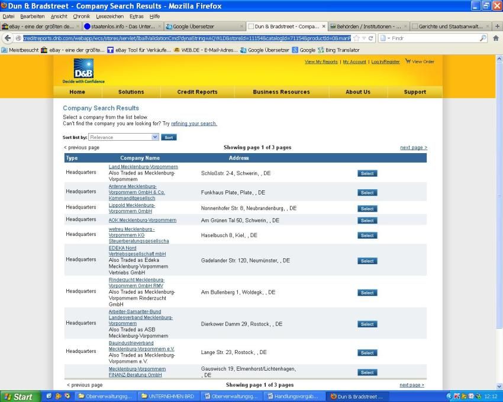Screen dimensions: 503x402
Task: Open the Google bookmark
Action: click(304, 50)
